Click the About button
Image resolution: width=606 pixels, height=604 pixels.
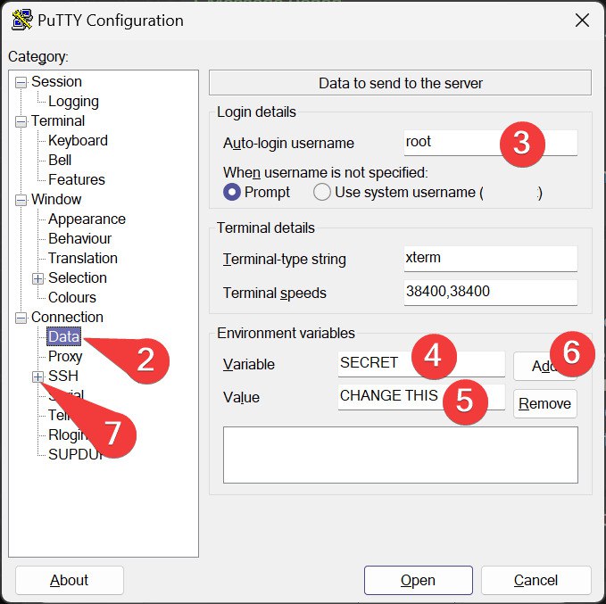[69, 580]
